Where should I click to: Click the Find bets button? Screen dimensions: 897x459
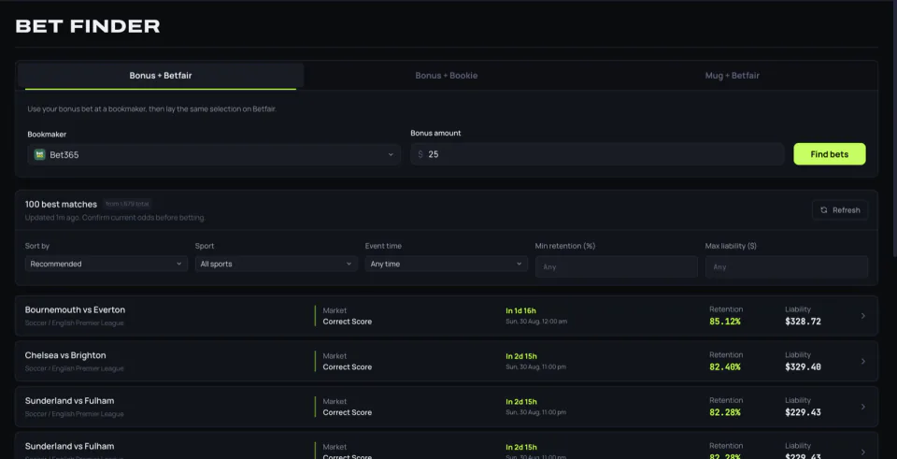coord(829,154)
